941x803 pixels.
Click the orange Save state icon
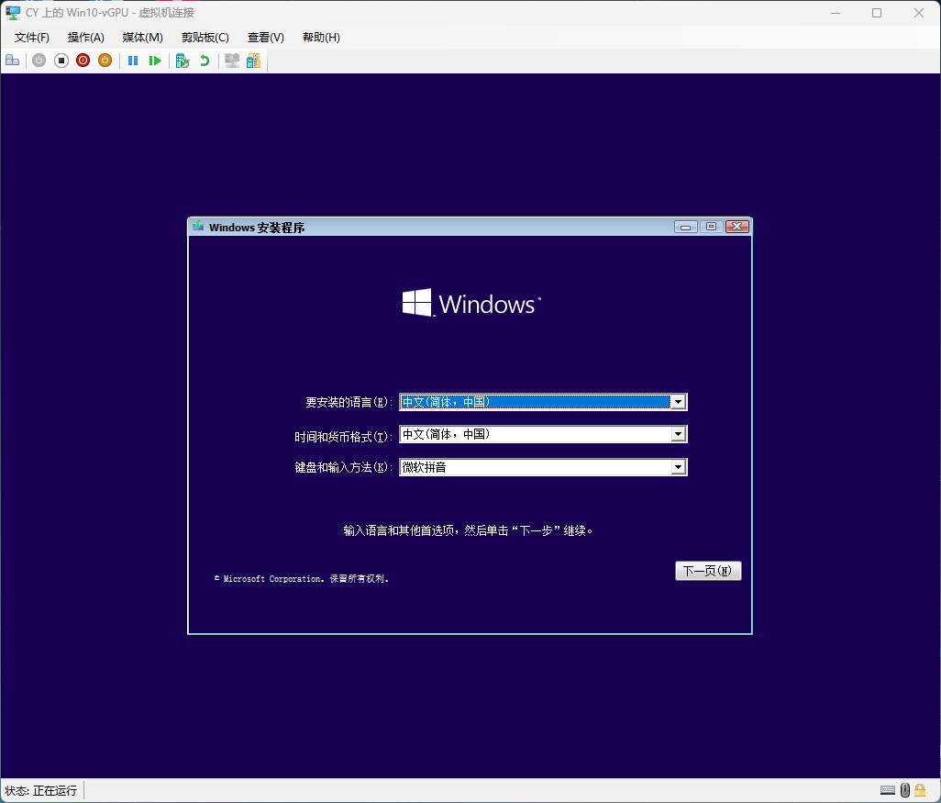pyautogui.click(x=105, y=61)
